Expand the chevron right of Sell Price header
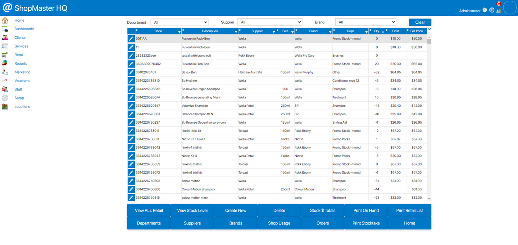 [429, 29]
